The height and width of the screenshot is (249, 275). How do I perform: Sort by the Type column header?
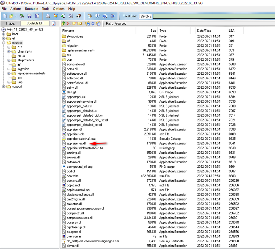tap(174, 31)
